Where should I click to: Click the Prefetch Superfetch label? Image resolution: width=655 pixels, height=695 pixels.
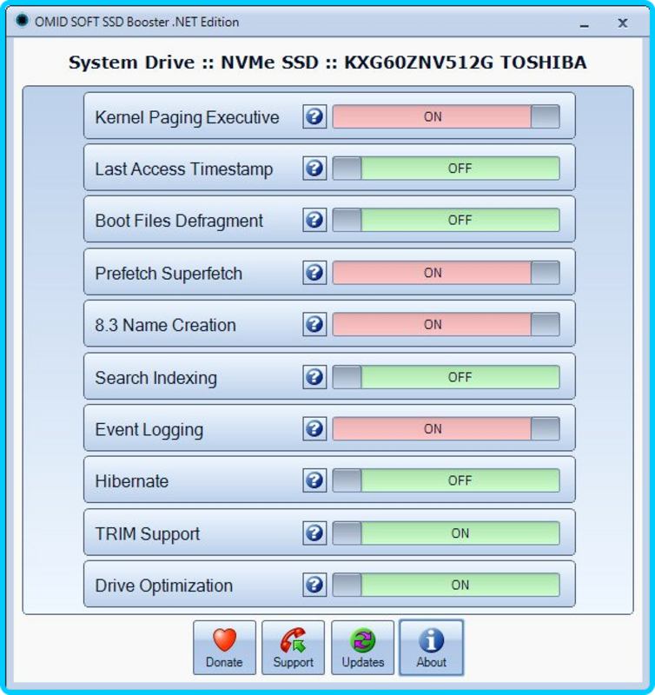169,274
